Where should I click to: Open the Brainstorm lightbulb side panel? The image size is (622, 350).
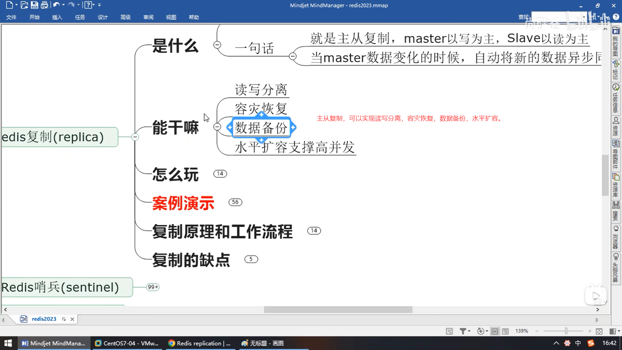tap(616, 257)
